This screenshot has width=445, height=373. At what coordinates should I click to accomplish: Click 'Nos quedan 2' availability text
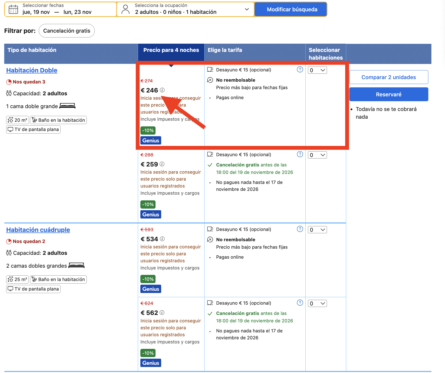pos(29,241)
